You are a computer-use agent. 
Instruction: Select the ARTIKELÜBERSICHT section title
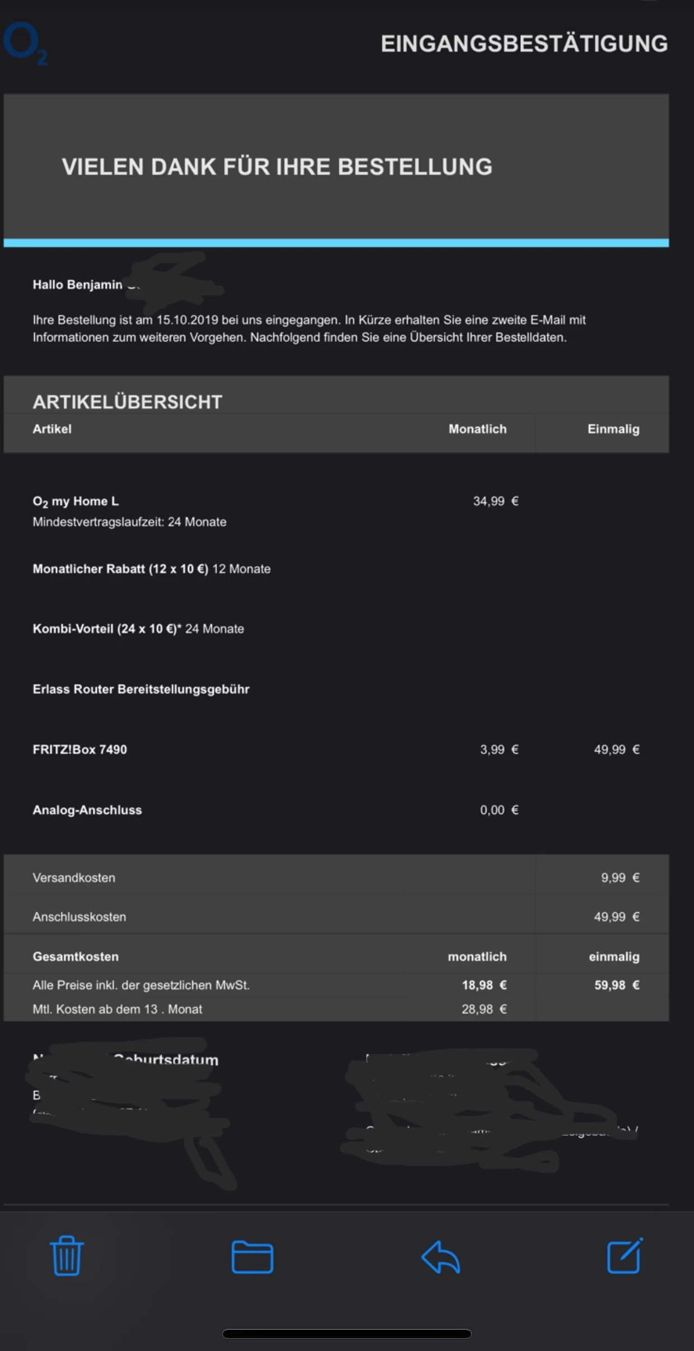[128, 402]
